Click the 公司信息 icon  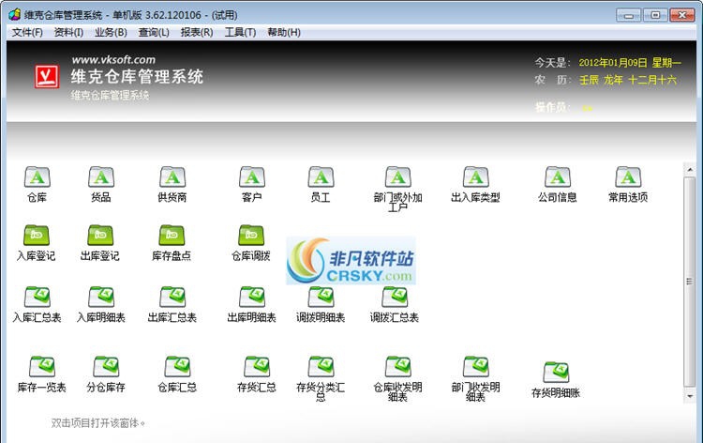558,177
